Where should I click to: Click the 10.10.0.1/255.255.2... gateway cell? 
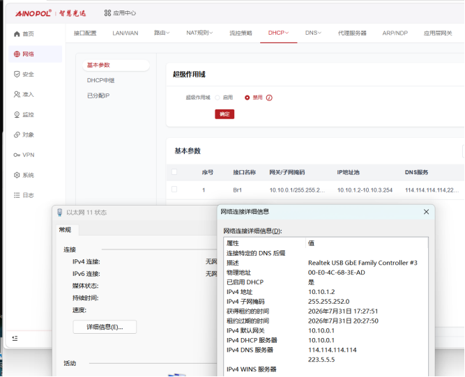coord(297,190)
